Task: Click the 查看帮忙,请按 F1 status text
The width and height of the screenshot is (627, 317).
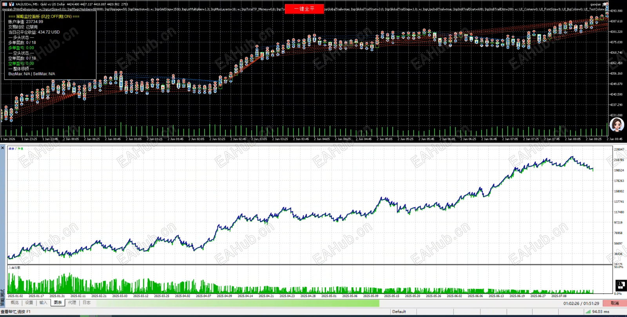Action: (16, 312)
